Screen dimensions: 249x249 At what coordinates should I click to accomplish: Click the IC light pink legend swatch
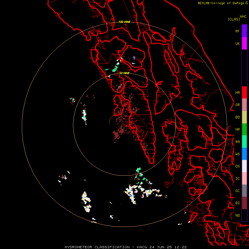pyautogui.click(x=244, y=178)
